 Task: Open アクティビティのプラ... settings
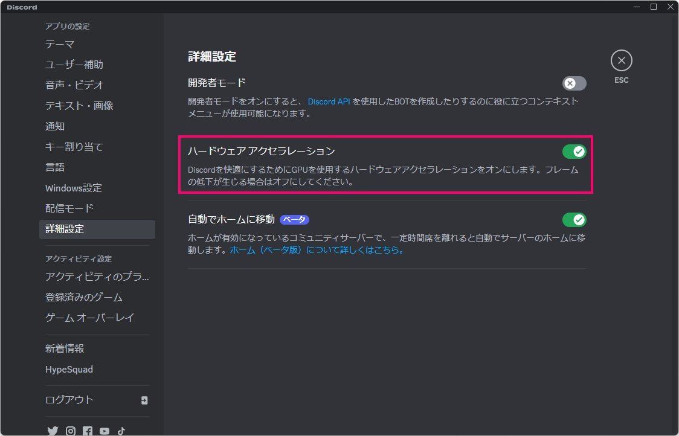coord(97,277)
